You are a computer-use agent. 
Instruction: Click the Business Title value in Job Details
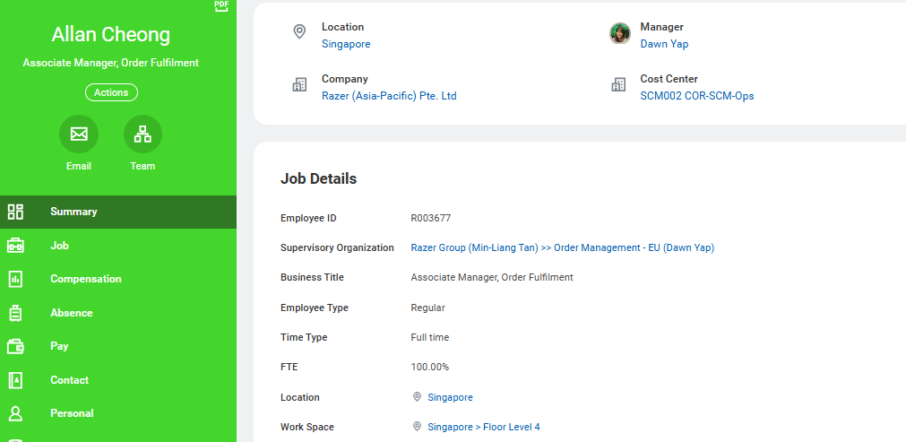coord(492,277)
